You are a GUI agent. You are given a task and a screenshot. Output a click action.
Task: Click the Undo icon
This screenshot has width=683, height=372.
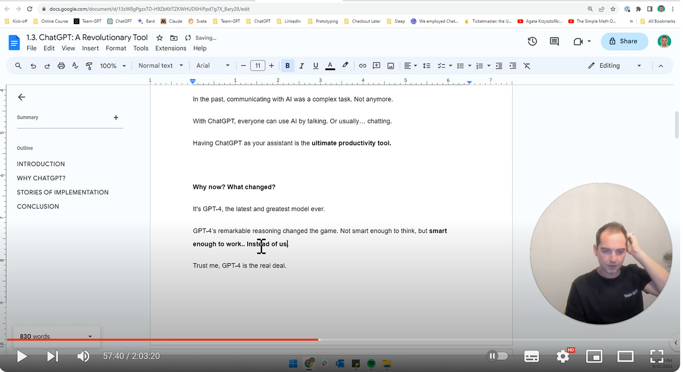point(33,66)
